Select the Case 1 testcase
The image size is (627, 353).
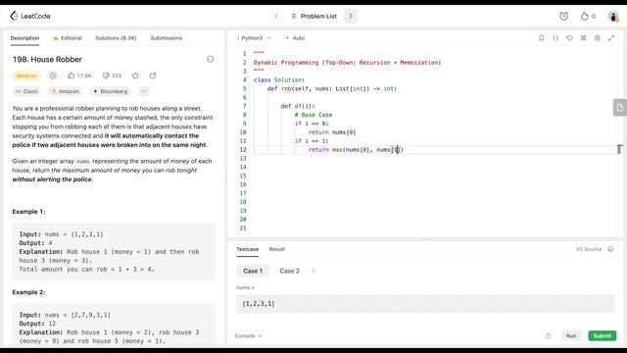pos(253,271)
